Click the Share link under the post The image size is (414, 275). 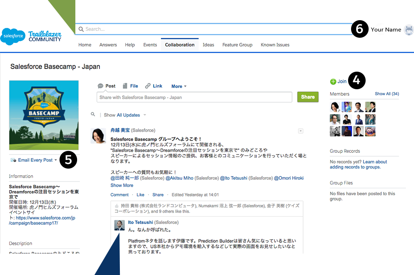[158, 195]
